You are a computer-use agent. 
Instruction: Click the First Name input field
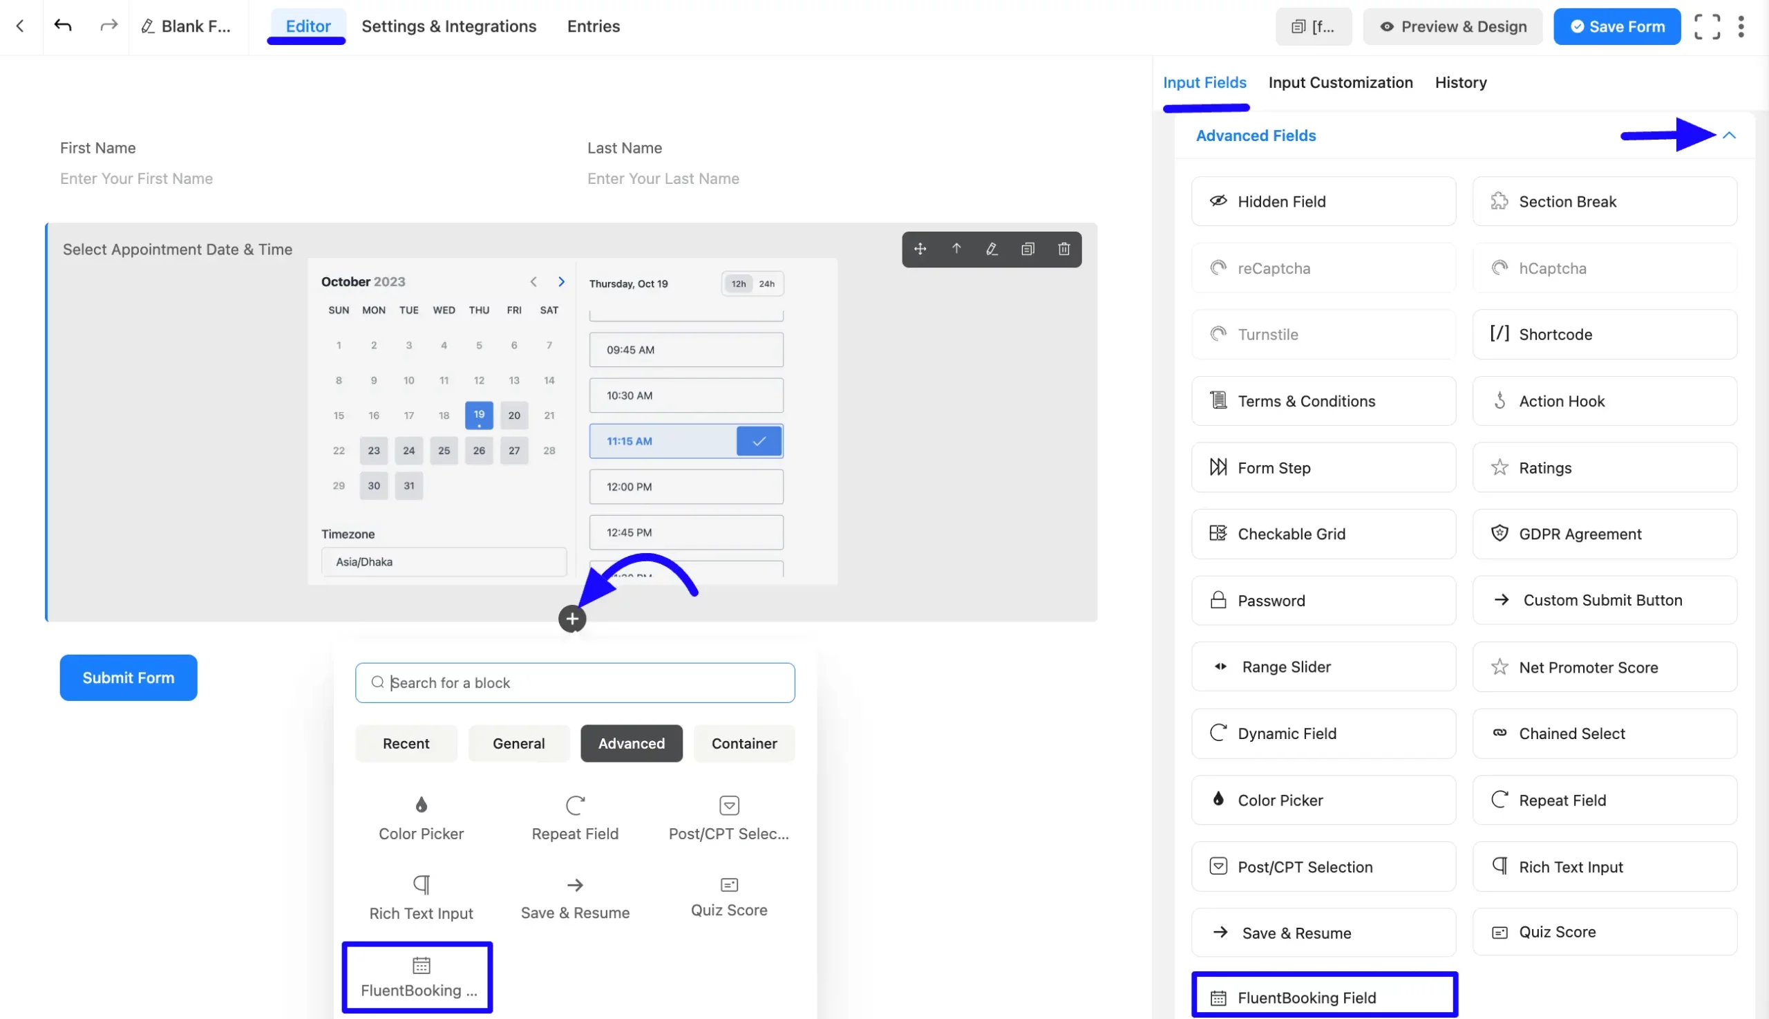point(308,178)
